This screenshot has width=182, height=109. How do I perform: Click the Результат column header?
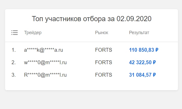(139, 33)
